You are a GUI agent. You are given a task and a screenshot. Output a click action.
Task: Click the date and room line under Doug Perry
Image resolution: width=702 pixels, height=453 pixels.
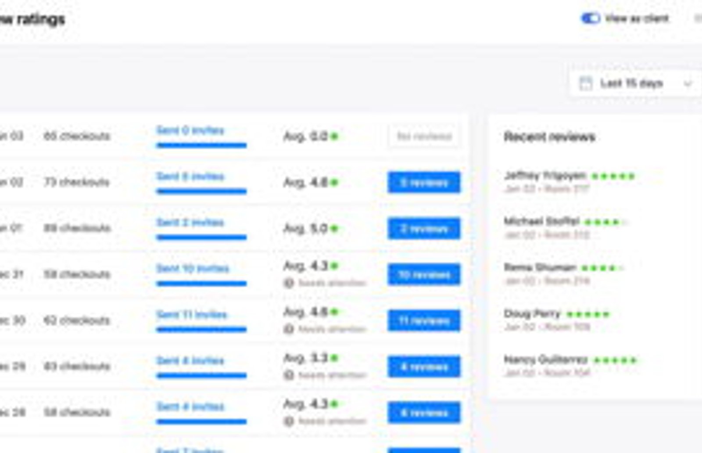[547, 327]
